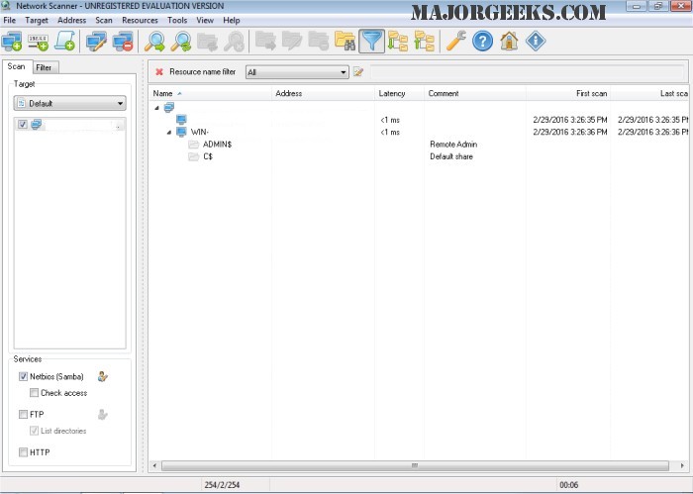Select the ADMIN$ share folder

coord(216,144)
